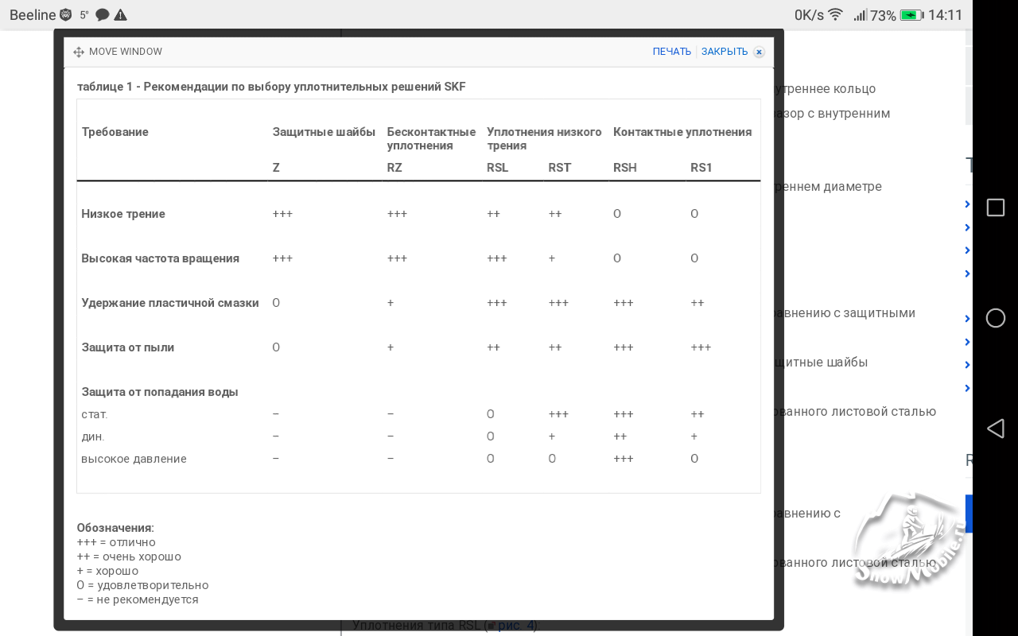Screen dimensions: 1018x636
Task: Click the 'высокое давление' sub-row label
Action: pos(134,459)
